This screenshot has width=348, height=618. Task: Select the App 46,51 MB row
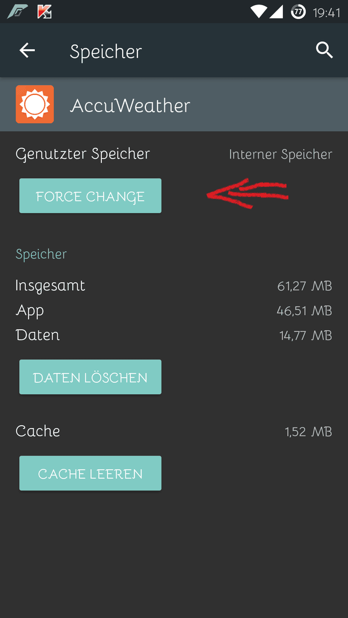coord(174,311)
